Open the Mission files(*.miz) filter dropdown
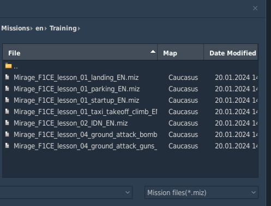271x206 pixels. click(x=201, y=192)
